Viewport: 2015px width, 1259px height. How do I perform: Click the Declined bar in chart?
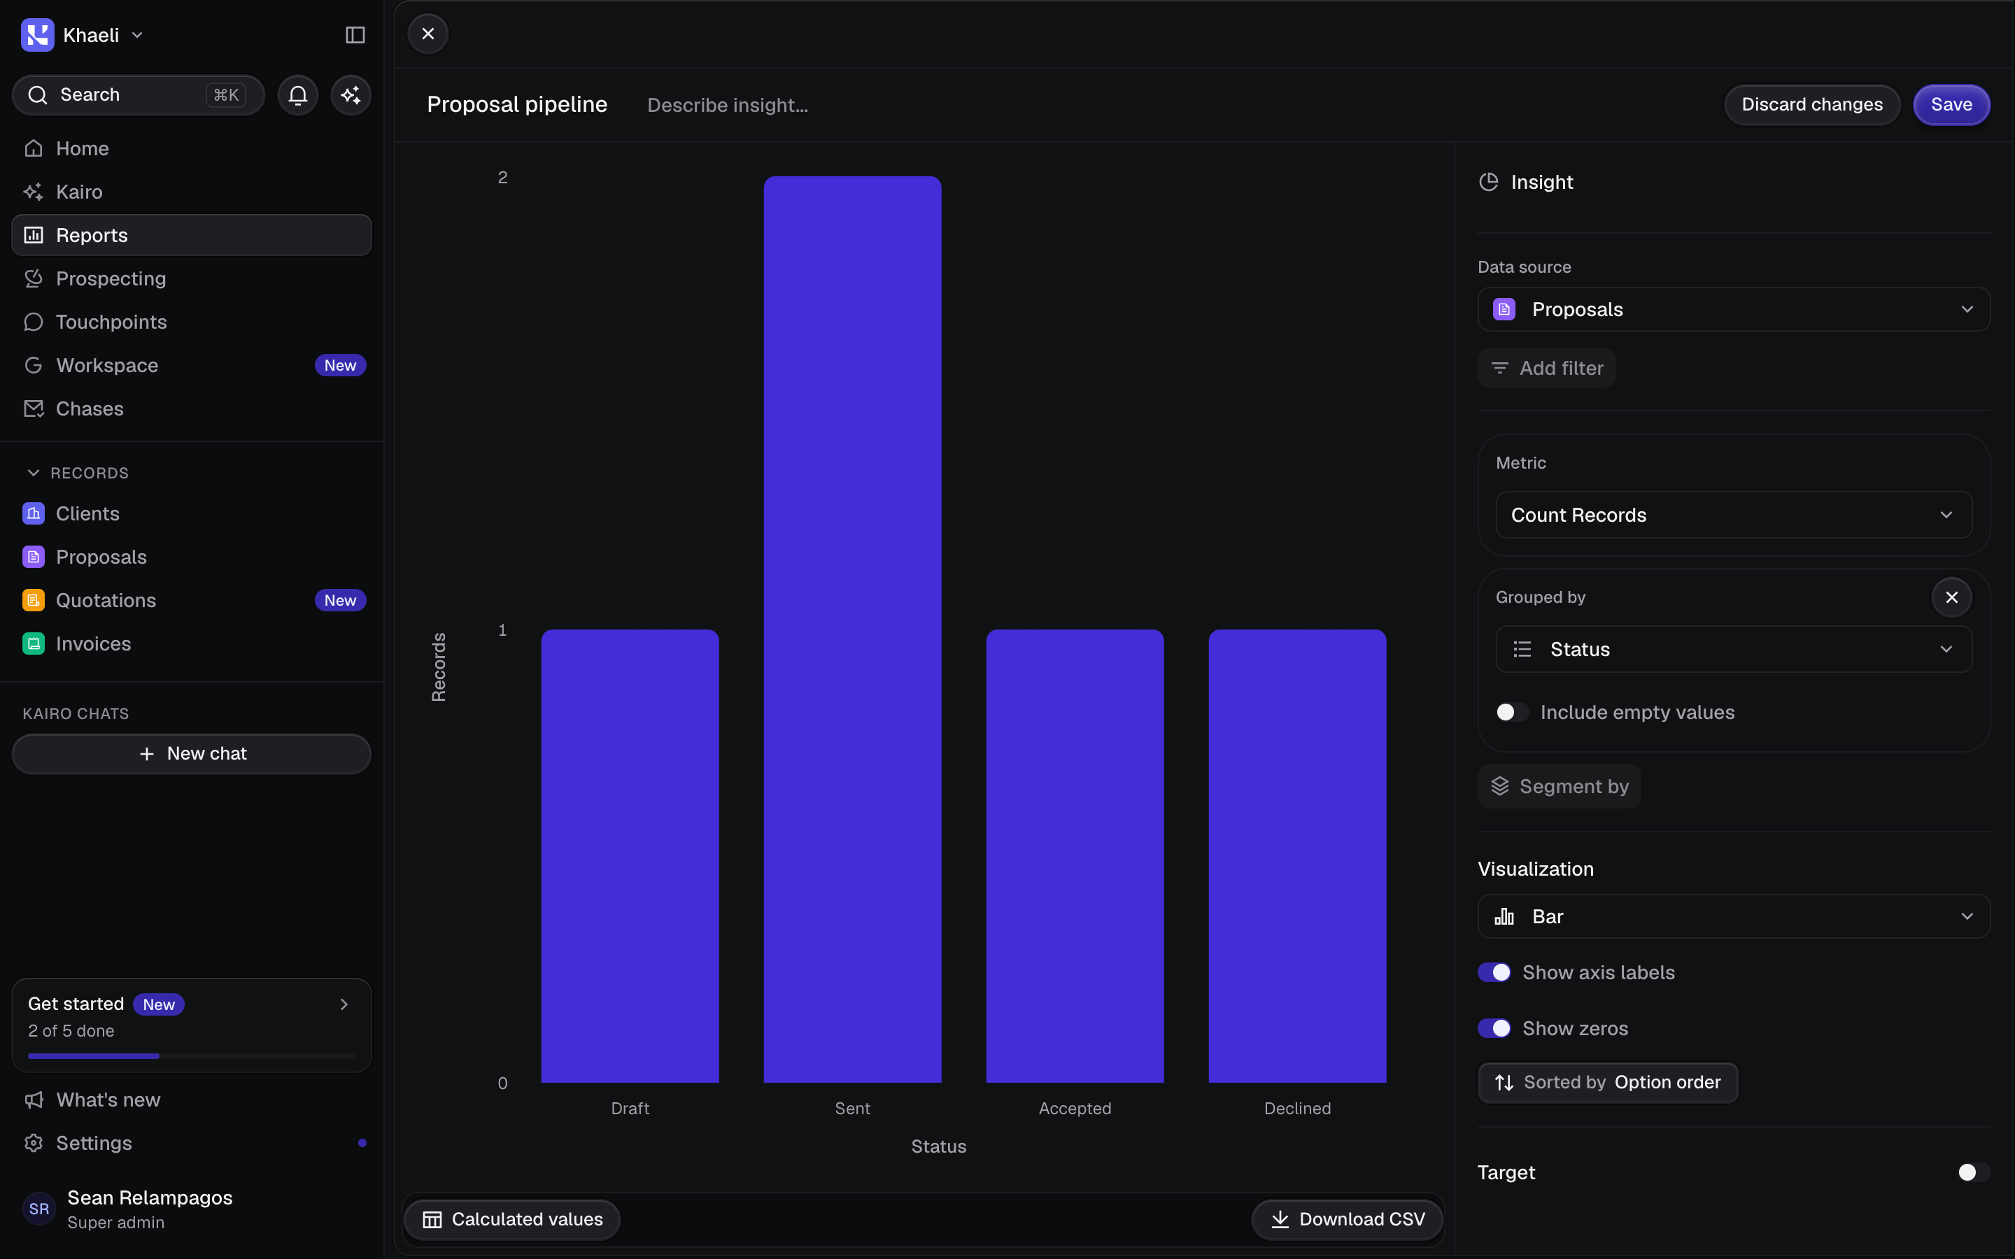click(1297, 856)
